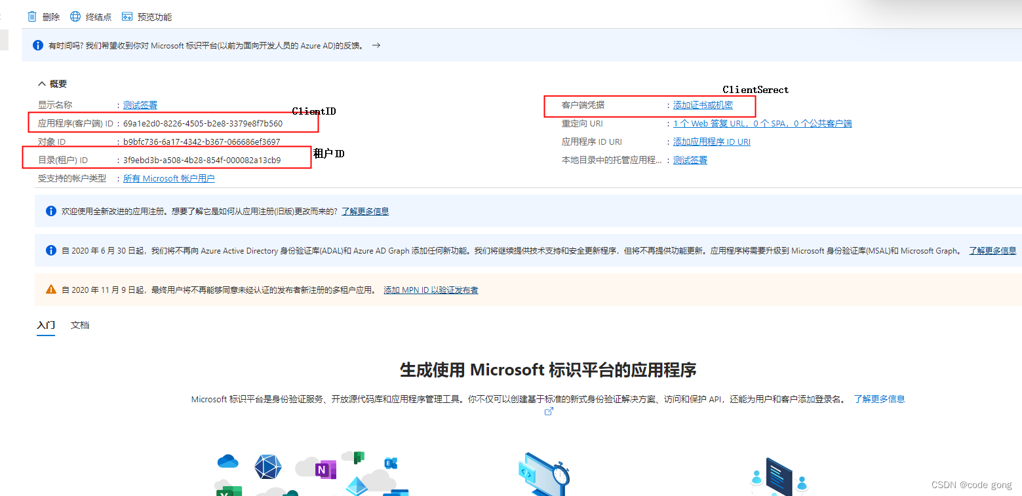
Task: Open 添加证书或机密 link
Action: point(703,105)
